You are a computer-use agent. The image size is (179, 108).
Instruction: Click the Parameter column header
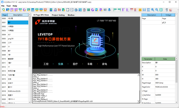148,59
